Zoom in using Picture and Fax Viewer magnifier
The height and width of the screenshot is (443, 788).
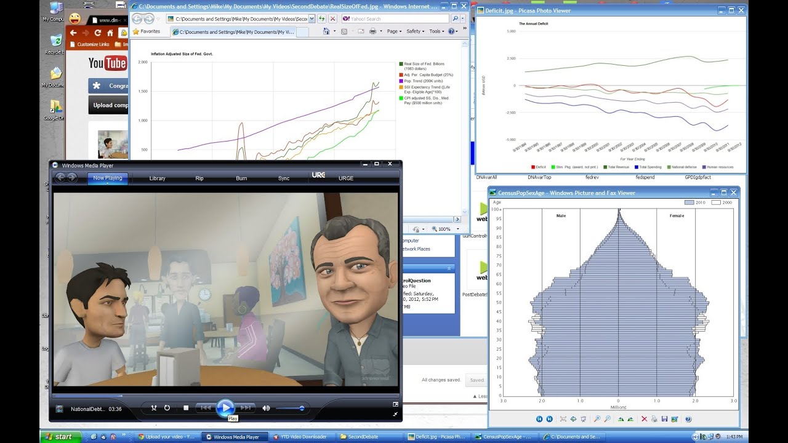pos(597,419)
